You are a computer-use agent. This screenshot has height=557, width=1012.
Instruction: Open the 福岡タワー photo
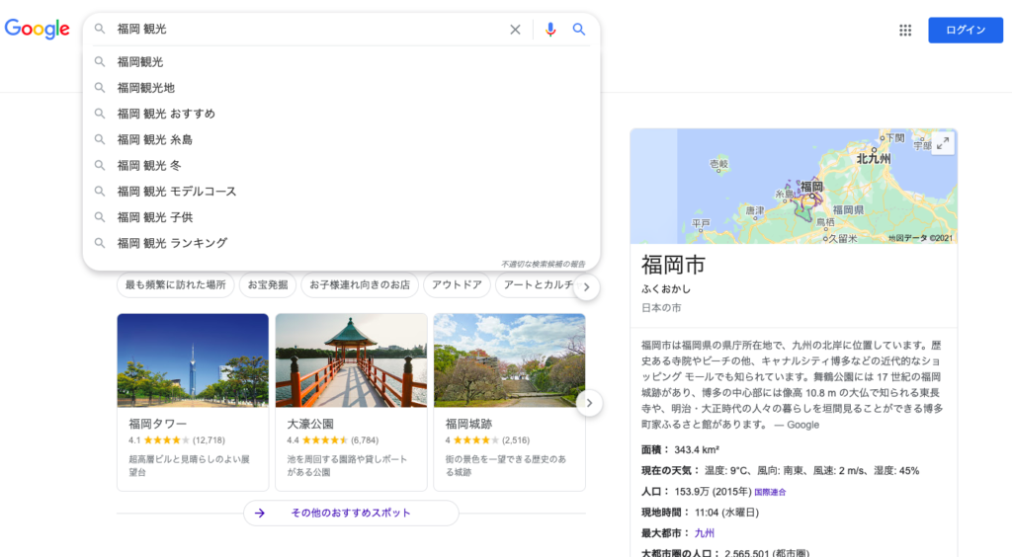tap(193, 360)
